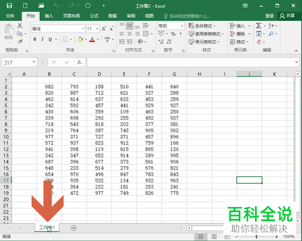The width and height of the screenshot is (302, 241).
Task: Click the Cut scissors icon
Action: pos(20,25)
